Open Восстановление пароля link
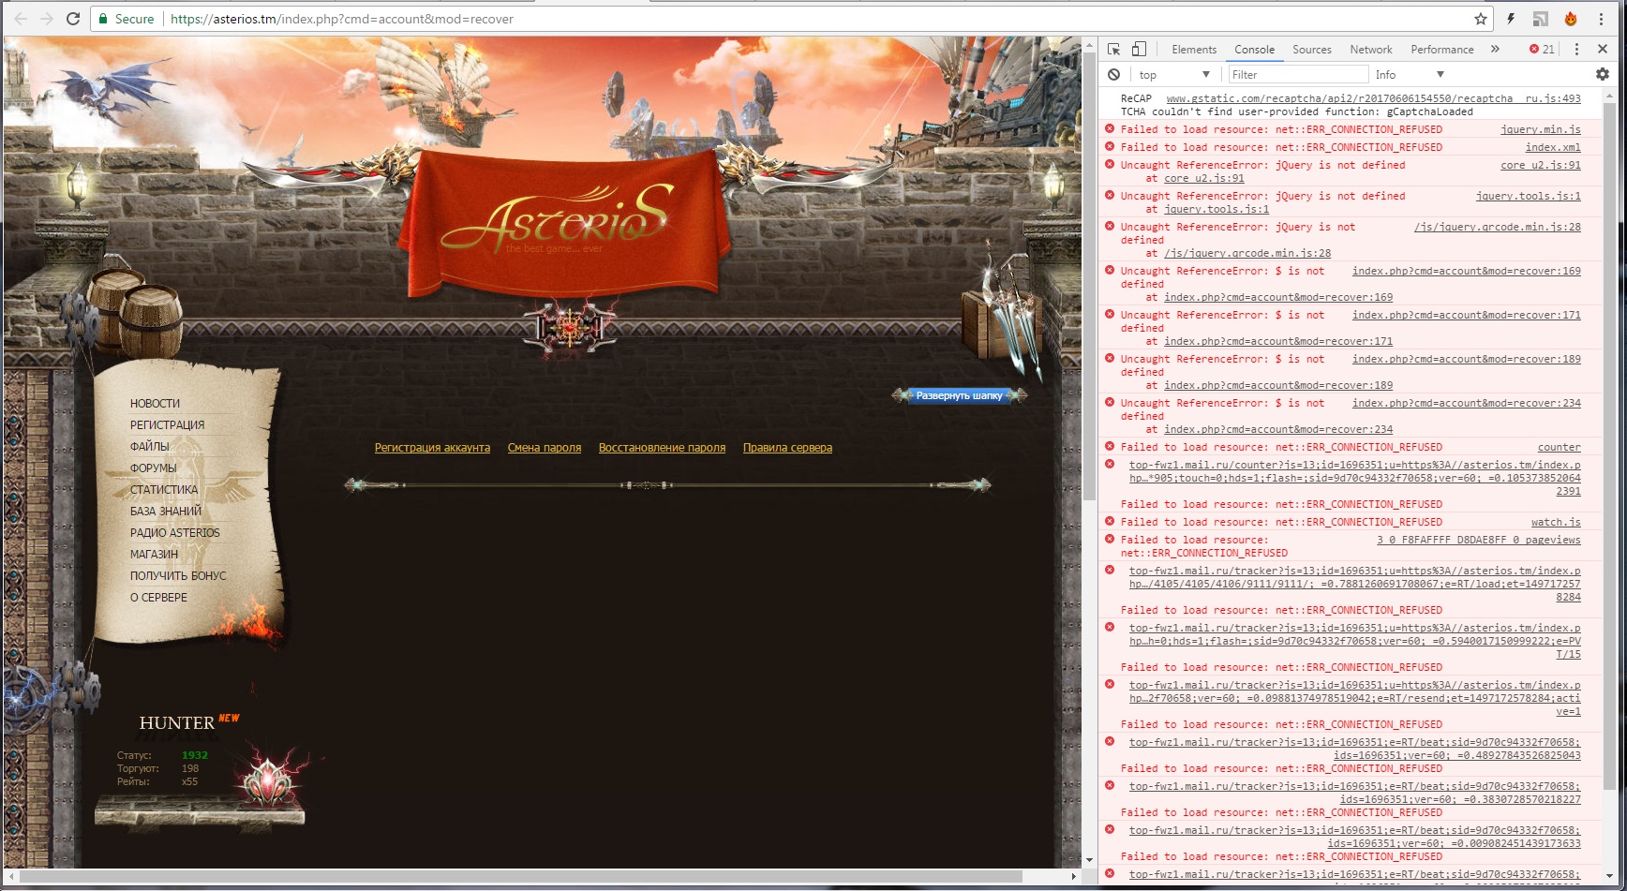 click(x=662, y=448)
